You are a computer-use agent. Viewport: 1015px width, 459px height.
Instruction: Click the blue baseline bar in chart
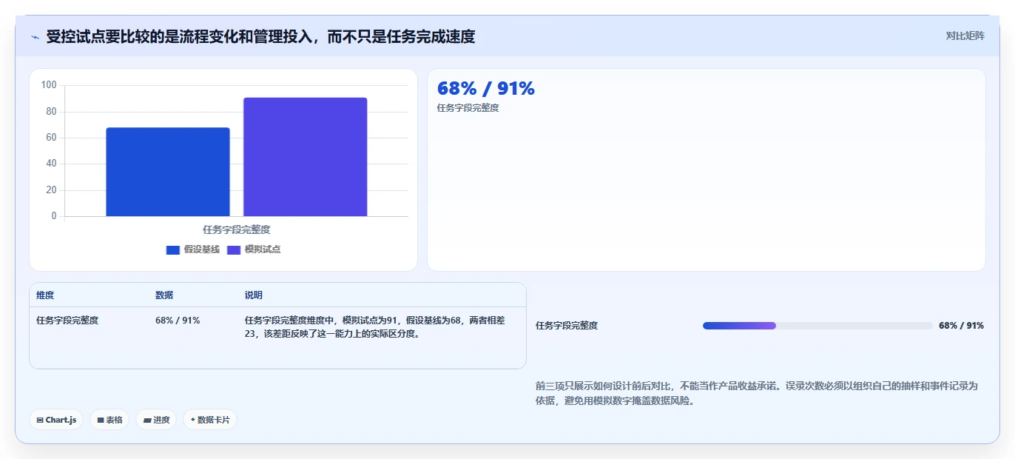click(168, 172)
